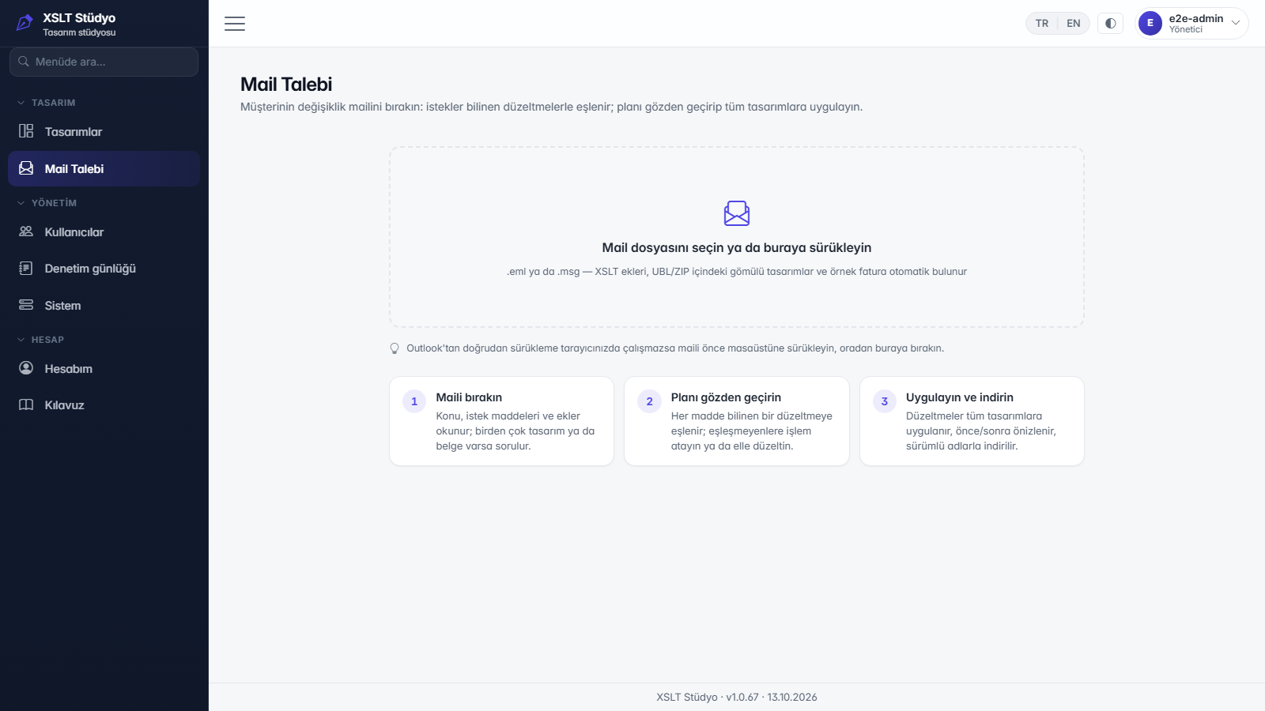Click the Denetim günlüğü log icon
This screenshot has height=711, width=1265.
[26, 269]
